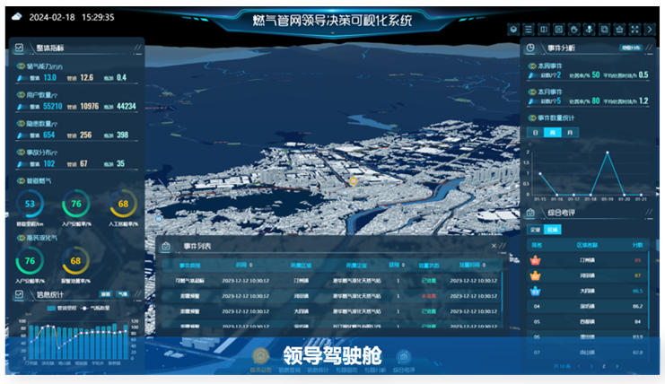Click the microphone icon in the top toolbar
The height and width of the screenshot is (384, 665).
[591, 29]
